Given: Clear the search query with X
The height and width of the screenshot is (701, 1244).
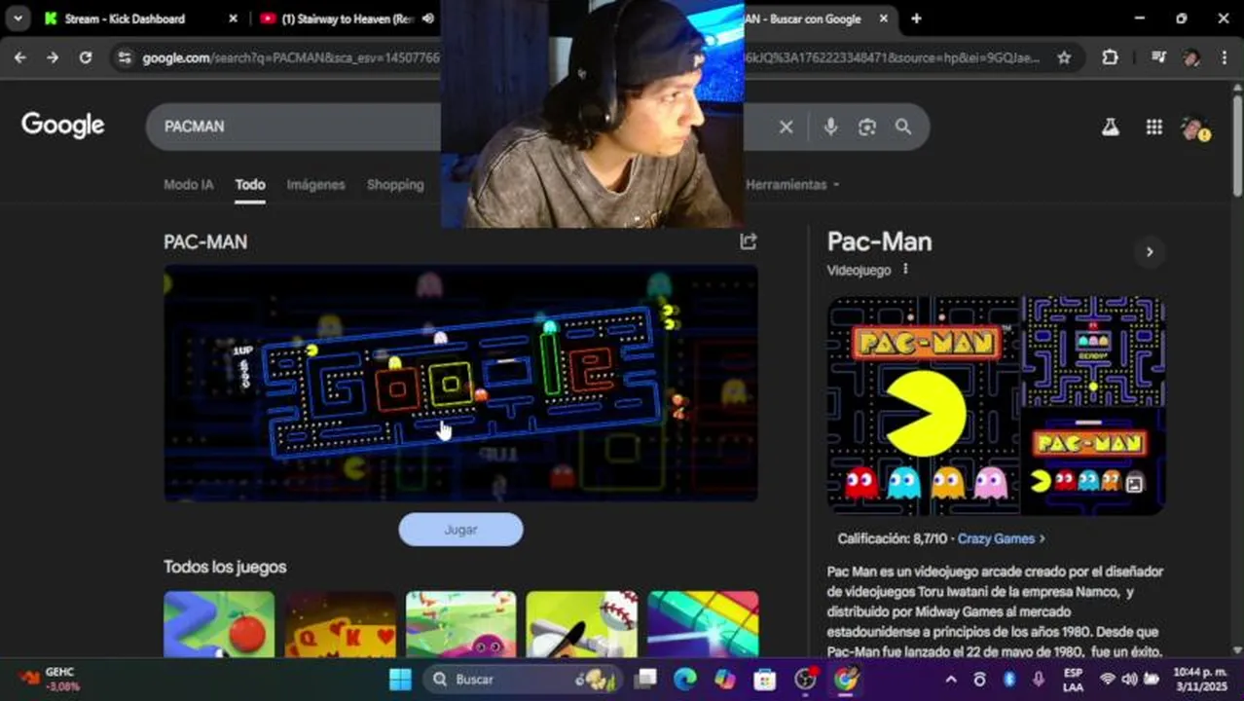Looking at the screenshot, I should 786,127.
